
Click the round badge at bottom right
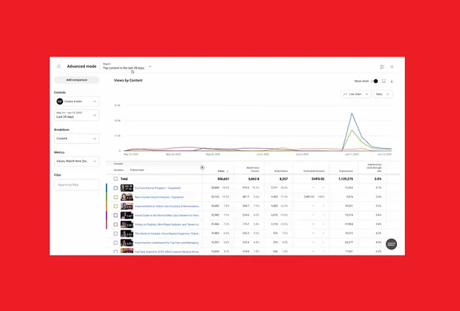[x=391, y=244]
